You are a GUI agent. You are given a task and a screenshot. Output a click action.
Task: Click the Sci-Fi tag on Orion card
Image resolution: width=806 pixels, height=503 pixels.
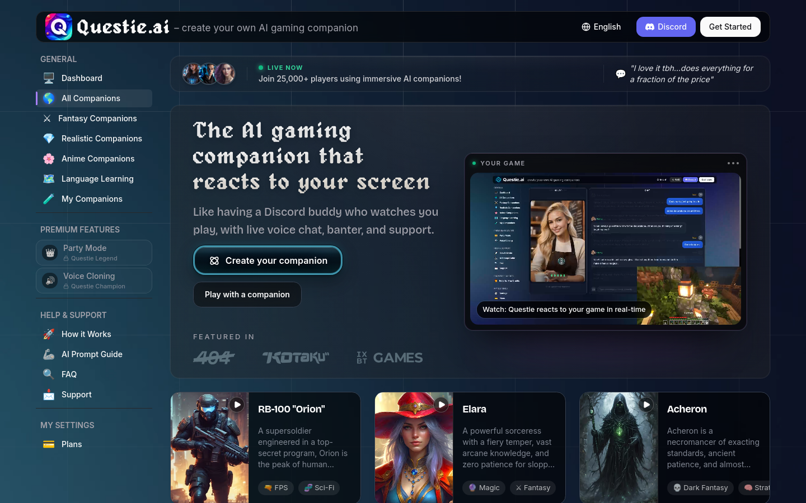tap(319, 488)
